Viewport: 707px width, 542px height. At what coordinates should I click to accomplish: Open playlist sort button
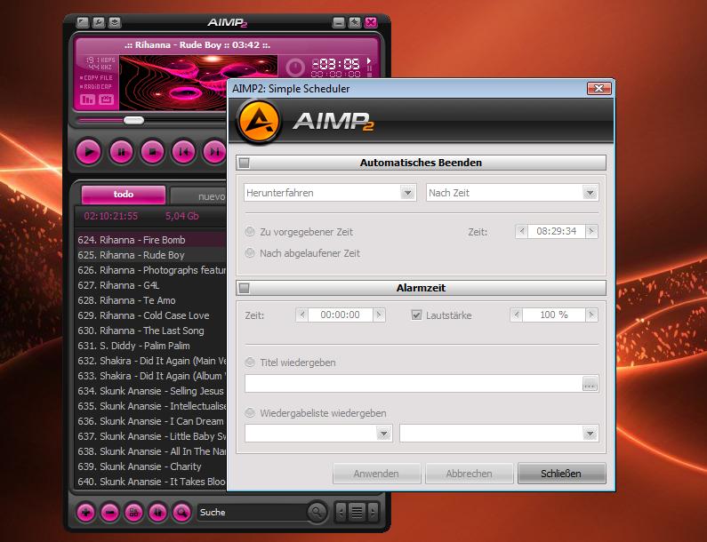[157, 513]
